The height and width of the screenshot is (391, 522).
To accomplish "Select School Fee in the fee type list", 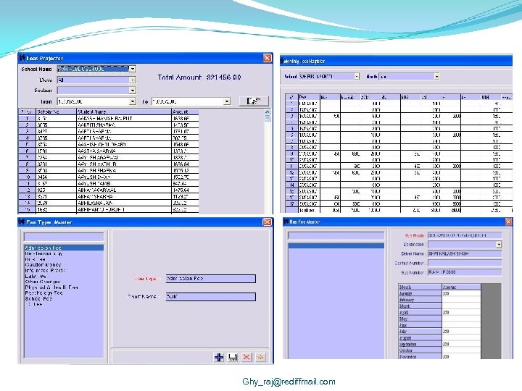I will 38,298.
